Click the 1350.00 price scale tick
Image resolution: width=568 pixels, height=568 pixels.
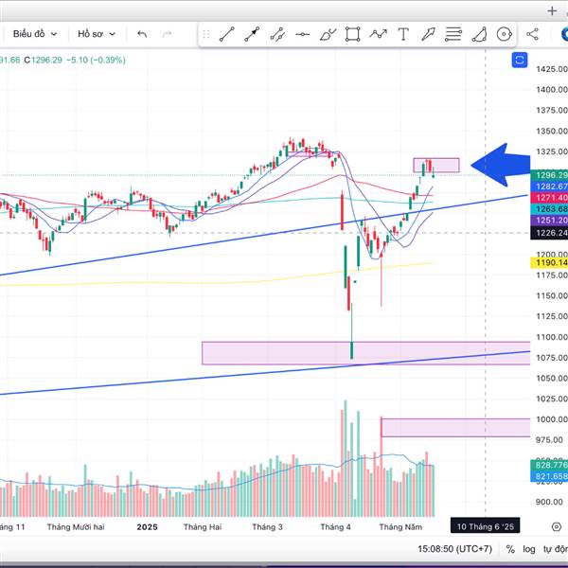[551, 131]
